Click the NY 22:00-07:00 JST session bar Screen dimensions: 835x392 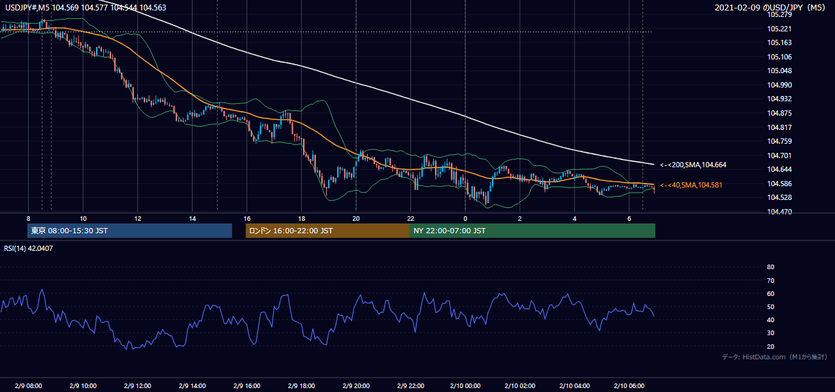(532, 231)
